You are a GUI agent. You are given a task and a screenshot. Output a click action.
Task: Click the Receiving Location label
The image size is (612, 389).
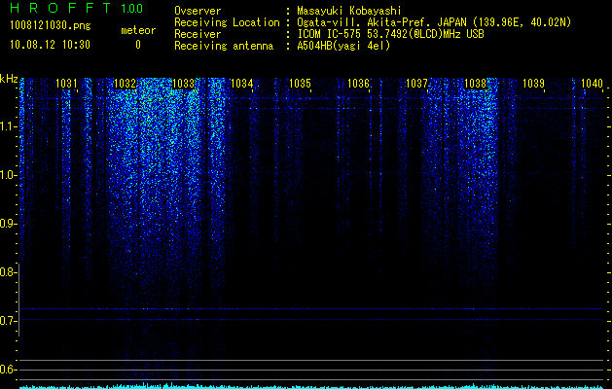(227, 22)
